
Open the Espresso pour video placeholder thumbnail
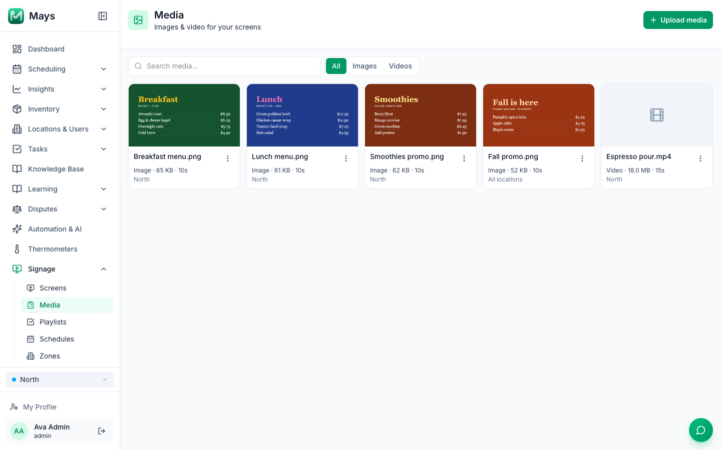[x=657, y=115]
